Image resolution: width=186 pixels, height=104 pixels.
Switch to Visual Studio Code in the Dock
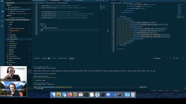114,95
